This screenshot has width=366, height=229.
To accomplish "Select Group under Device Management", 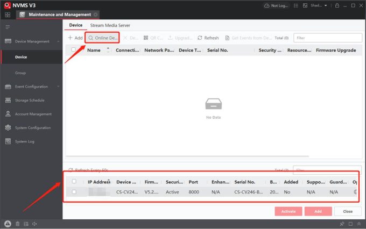I will (20, 73).
